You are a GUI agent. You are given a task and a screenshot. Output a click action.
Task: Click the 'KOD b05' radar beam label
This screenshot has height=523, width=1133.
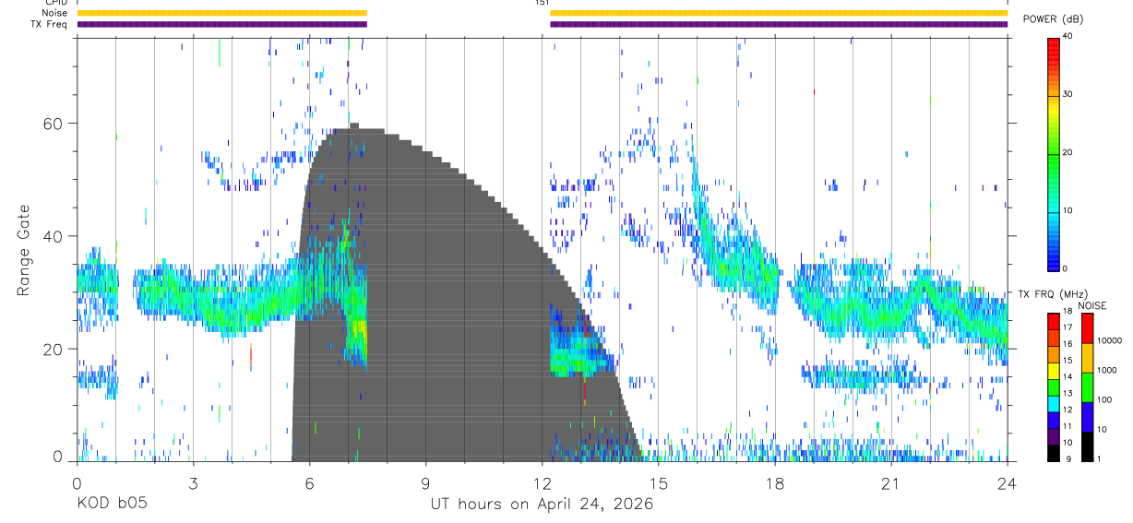111,505
